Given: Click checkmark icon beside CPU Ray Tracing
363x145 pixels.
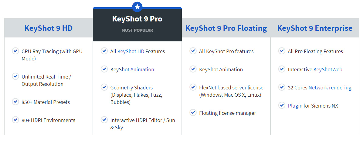Looking at the screenshot, I should point(15,51).
